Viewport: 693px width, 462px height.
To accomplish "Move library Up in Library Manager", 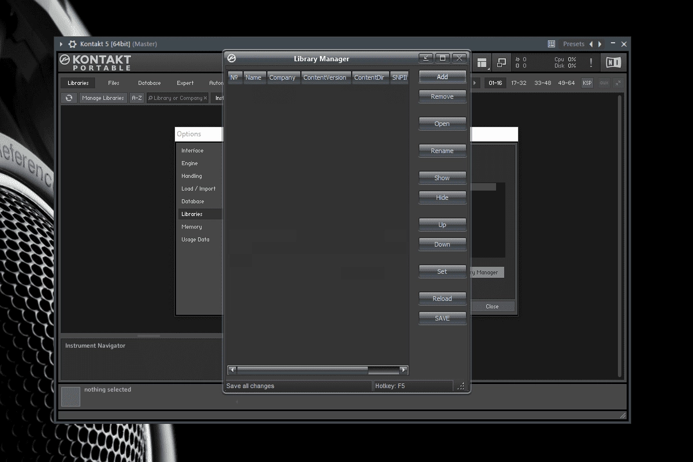I will [x=442, y=225].
